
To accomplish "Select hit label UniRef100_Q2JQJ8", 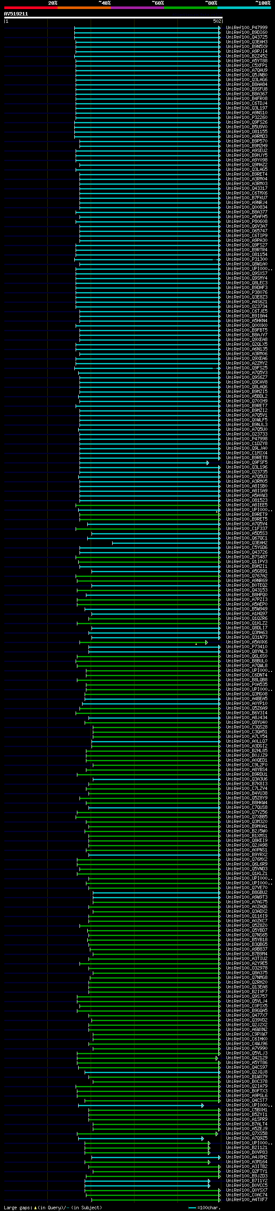I will 247,1072.
